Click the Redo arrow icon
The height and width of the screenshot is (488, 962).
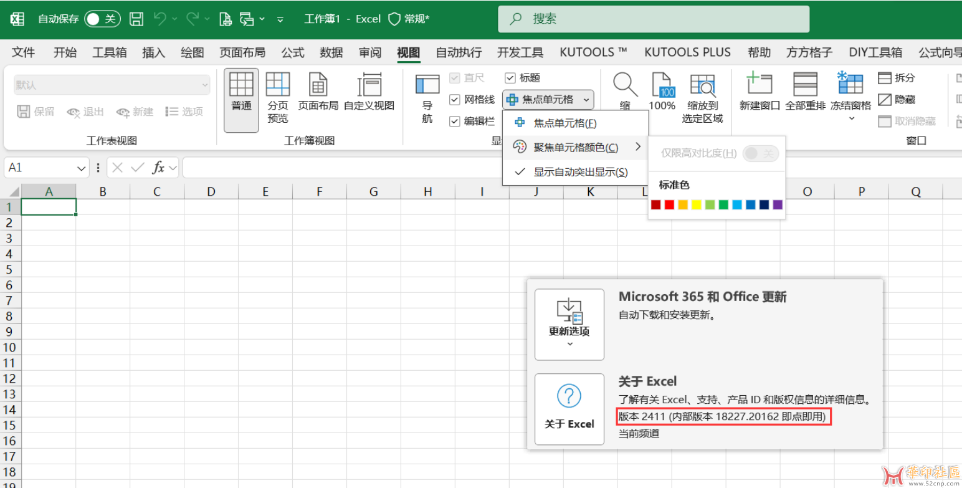pos(192,19)
